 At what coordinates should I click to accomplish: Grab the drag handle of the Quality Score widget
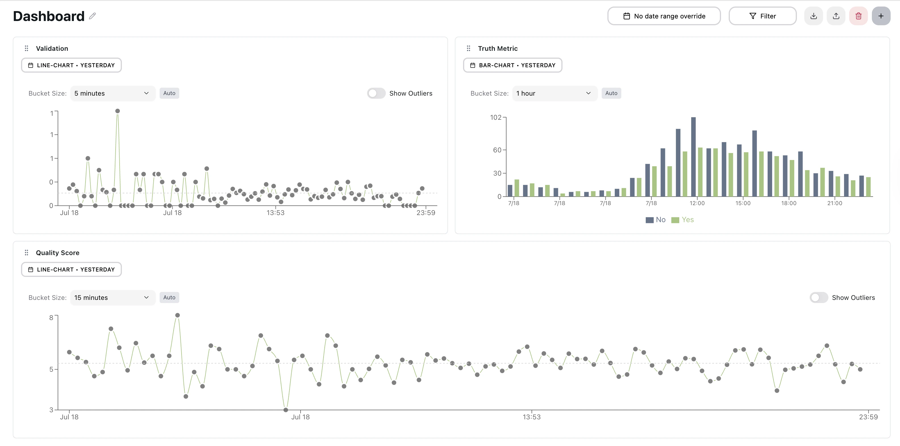click(x=26, y=252)
